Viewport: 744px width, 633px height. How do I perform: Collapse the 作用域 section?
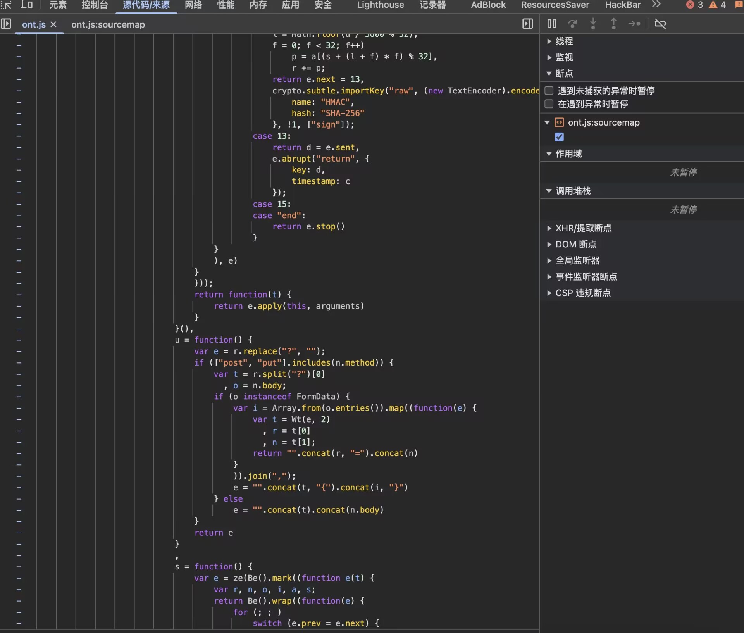[549, 154]
